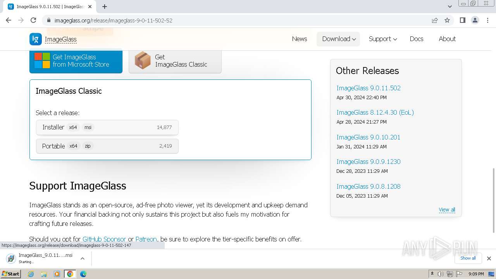The height and width of the screenshot is (279, 496).
Task: Click Get ImageGlass from Microsoft Store button
Action: coord(76,61)
